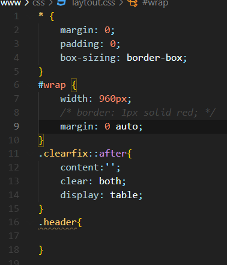Open the css folder breadcrumb
Screen dimensions: 227x265
(38, 2)
